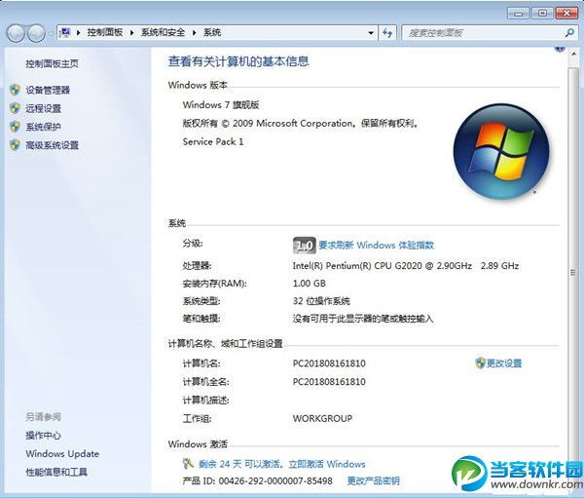Click 剩余 24 天可以激活 activation link
This screenshot has height=498, width=584.
pos(281,464)
